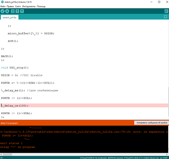Maximize the Arduino window
The image size is (169, 159).
pyautogui.click(x=159, y=2)
